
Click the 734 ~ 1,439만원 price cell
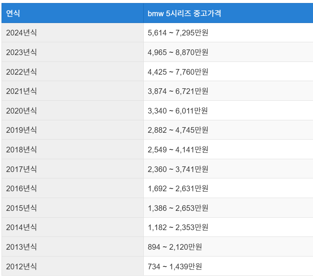pos(173,264)
